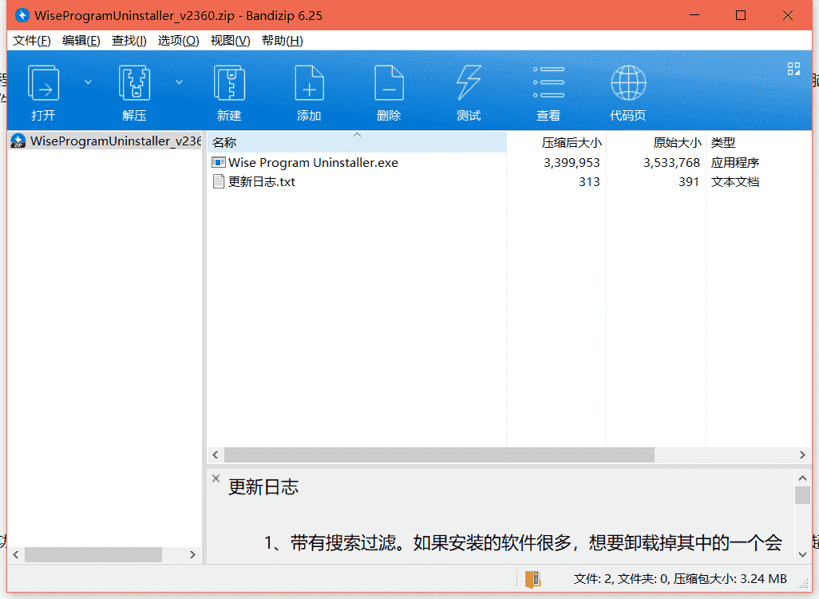Open the 编辑(E) menu
Image resolution: width=819 pixels, height=599 pixels.
(81, 41)
